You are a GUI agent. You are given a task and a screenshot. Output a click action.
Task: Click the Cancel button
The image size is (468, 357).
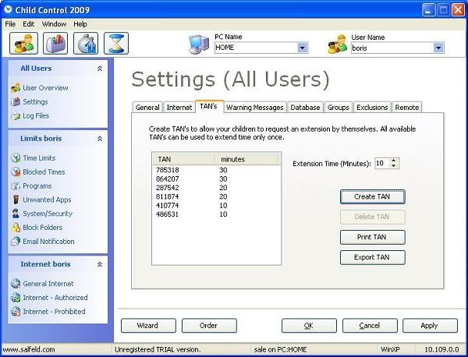pyautogui.click(x=370, y=326)
